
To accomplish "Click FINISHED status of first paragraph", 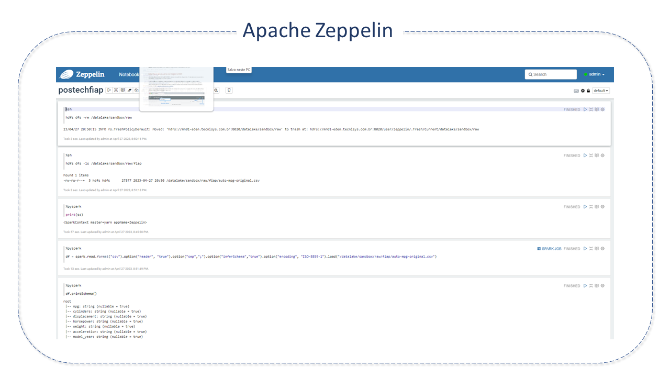I will click(x=572, y=110).
